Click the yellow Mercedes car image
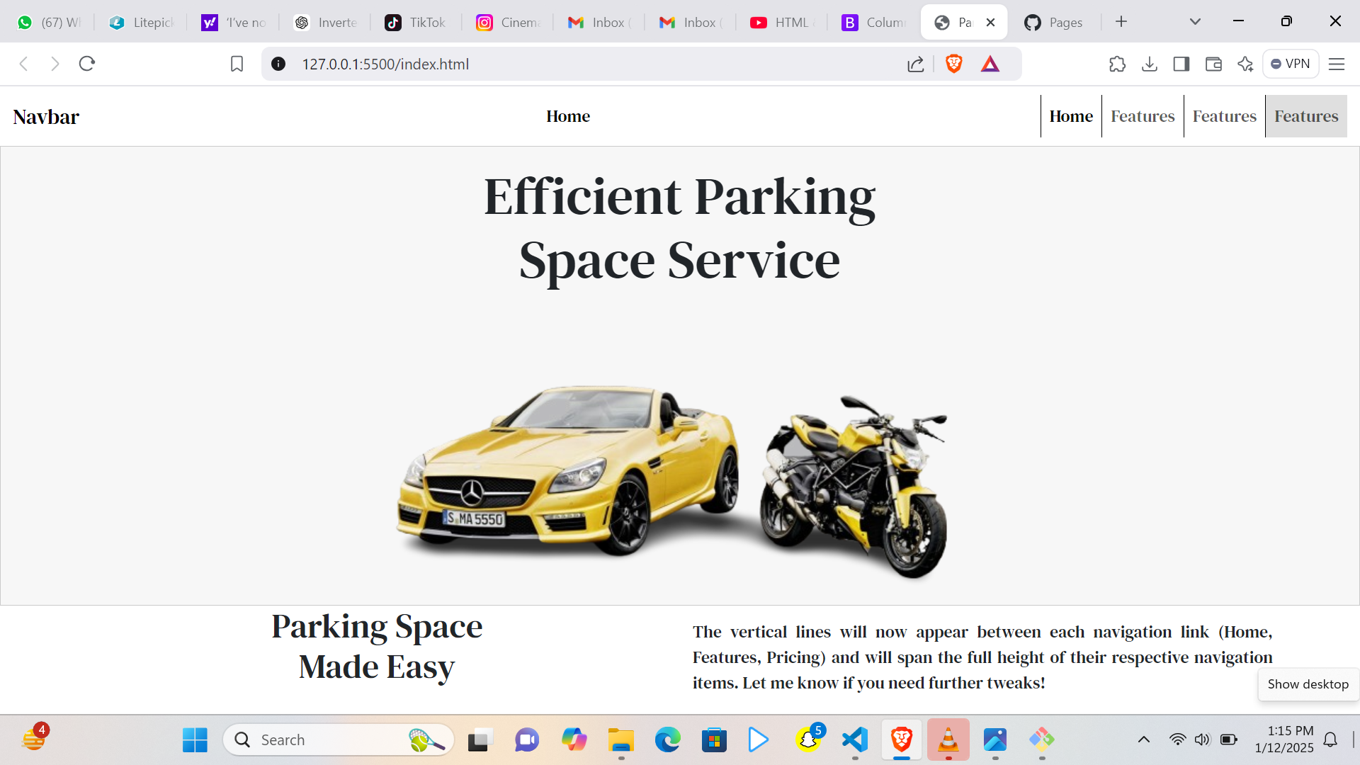Screen dimensions: 1360x765 point(567,471)
